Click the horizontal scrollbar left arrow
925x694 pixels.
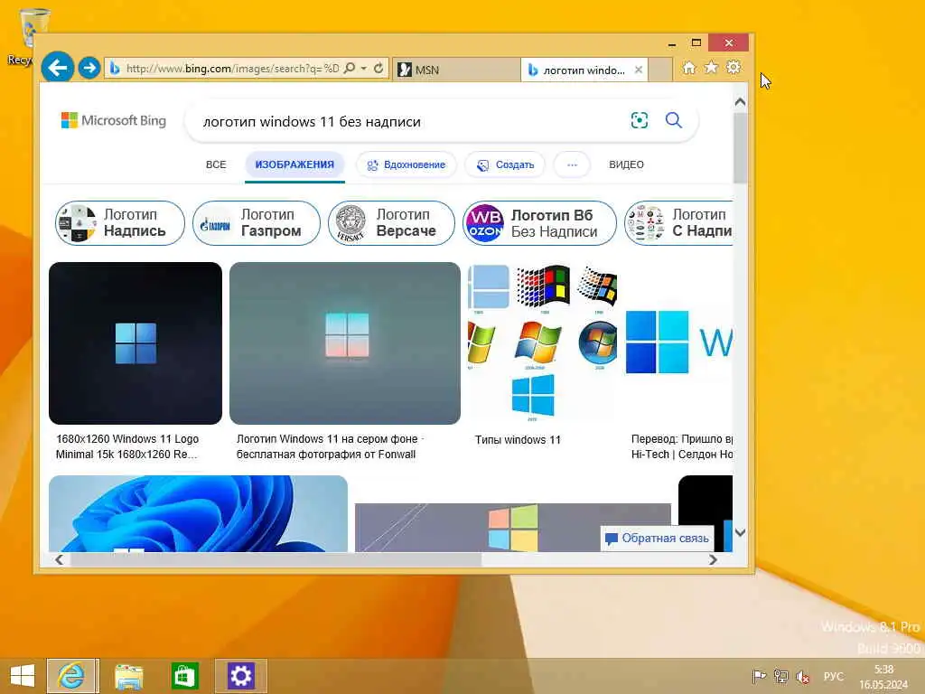59,559
